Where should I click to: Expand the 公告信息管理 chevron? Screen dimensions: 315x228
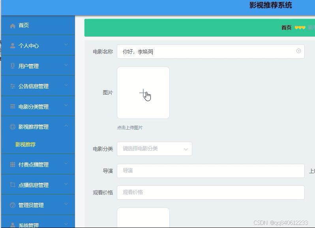[x=66, y=85]
